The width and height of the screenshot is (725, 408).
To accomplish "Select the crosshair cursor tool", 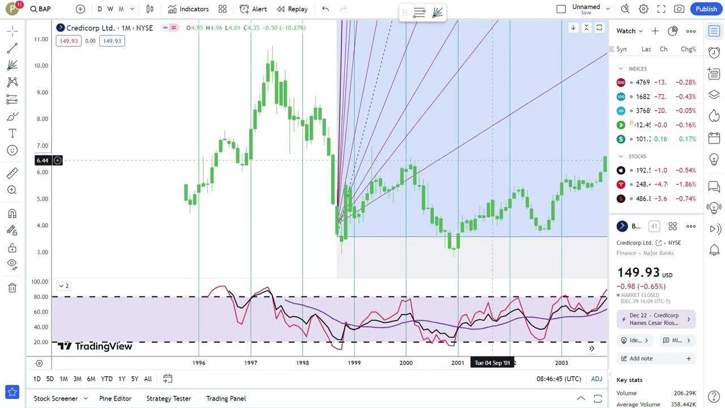I will point(12,32).
